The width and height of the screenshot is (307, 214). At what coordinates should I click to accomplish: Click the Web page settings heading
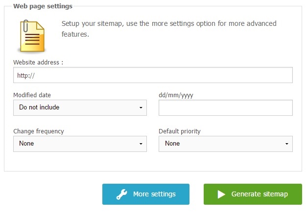(x=43, y=6)
